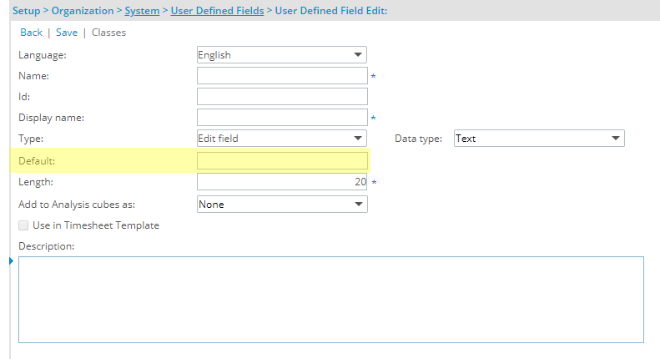This screenshot has height=359, width=660.
Task: Click the highlighted Default input field
Action: click(282, 161)
